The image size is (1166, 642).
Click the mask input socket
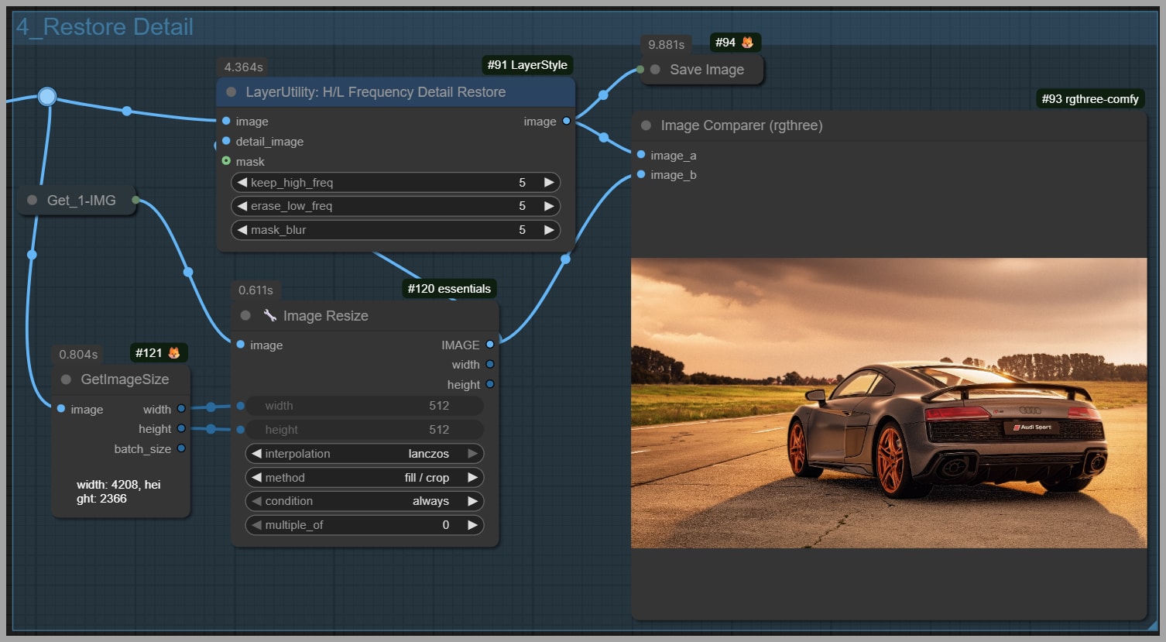click(226, 161)
